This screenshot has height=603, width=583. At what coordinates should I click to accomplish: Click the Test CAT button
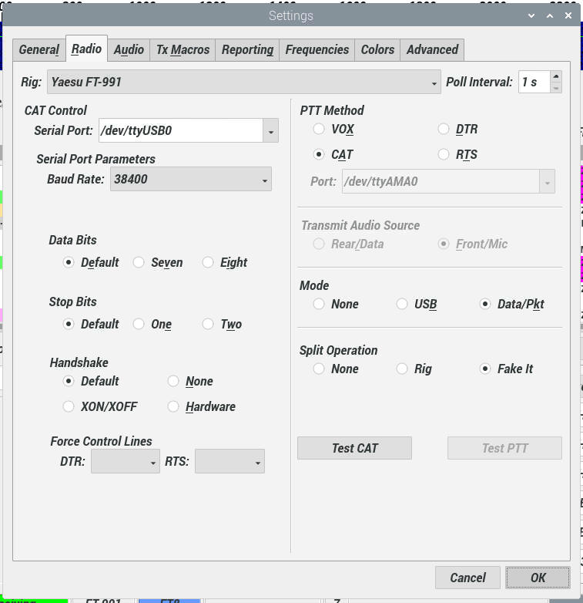[354, 448]
